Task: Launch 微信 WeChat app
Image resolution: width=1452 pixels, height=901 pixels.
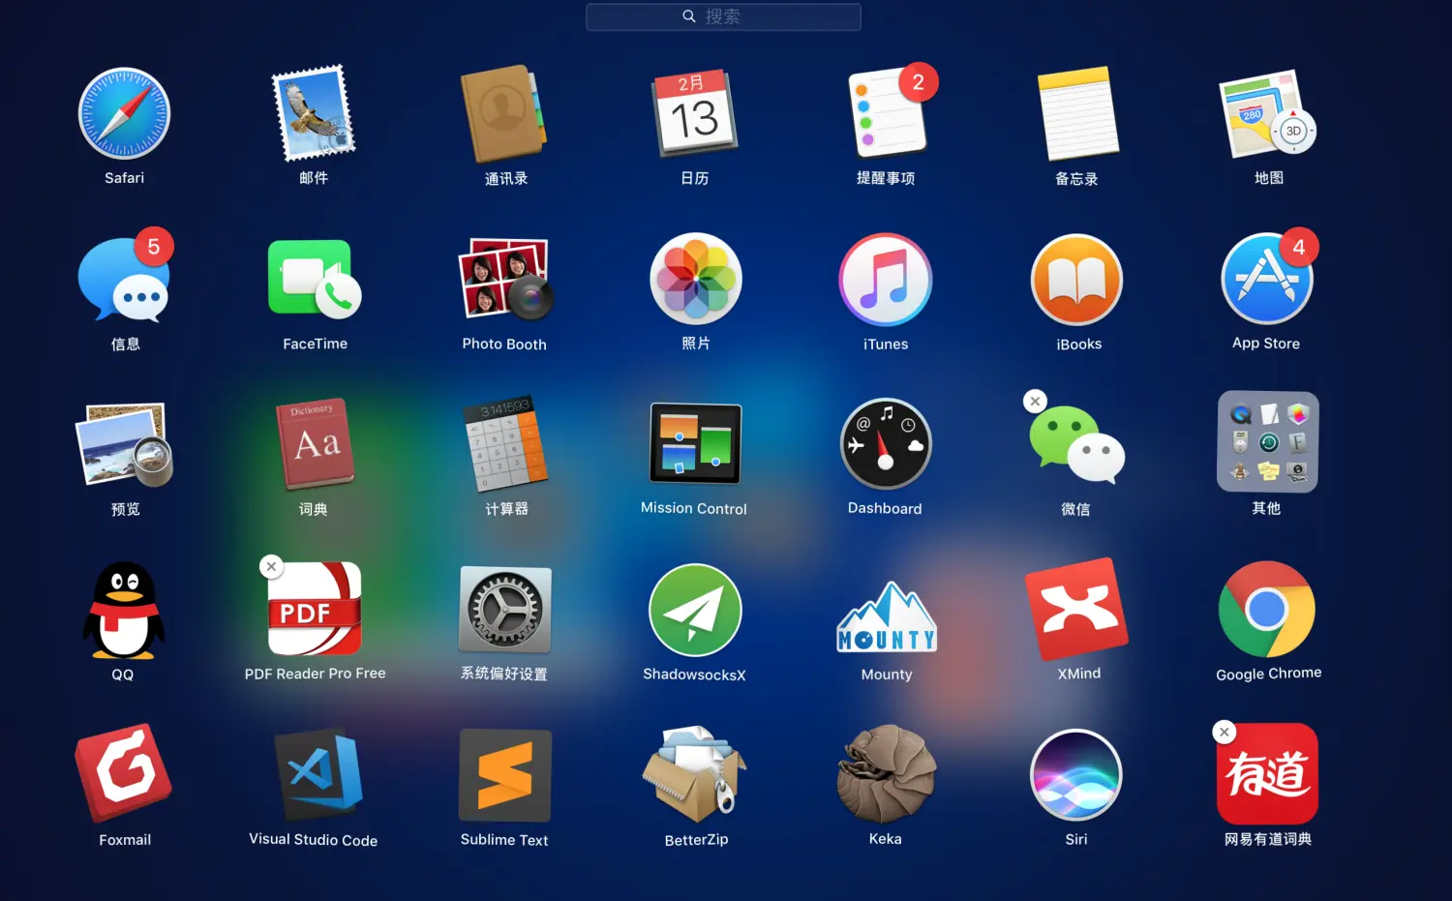Action: point(1077,445)
